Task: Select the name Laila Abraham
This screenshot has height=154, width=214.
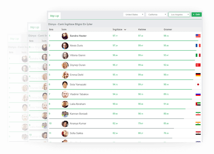Action: (x=78, y=104)
